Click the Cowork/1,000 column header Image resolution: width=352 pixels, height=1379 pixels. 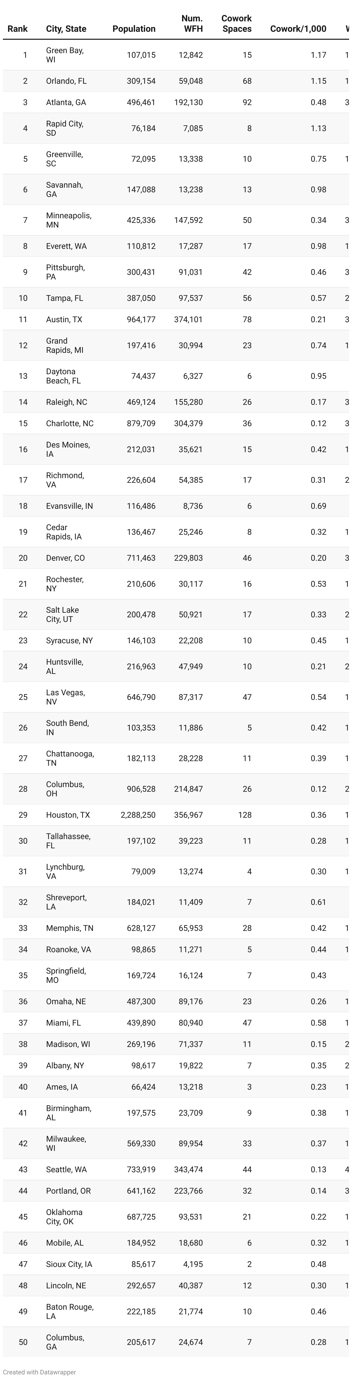pos(298,29)
